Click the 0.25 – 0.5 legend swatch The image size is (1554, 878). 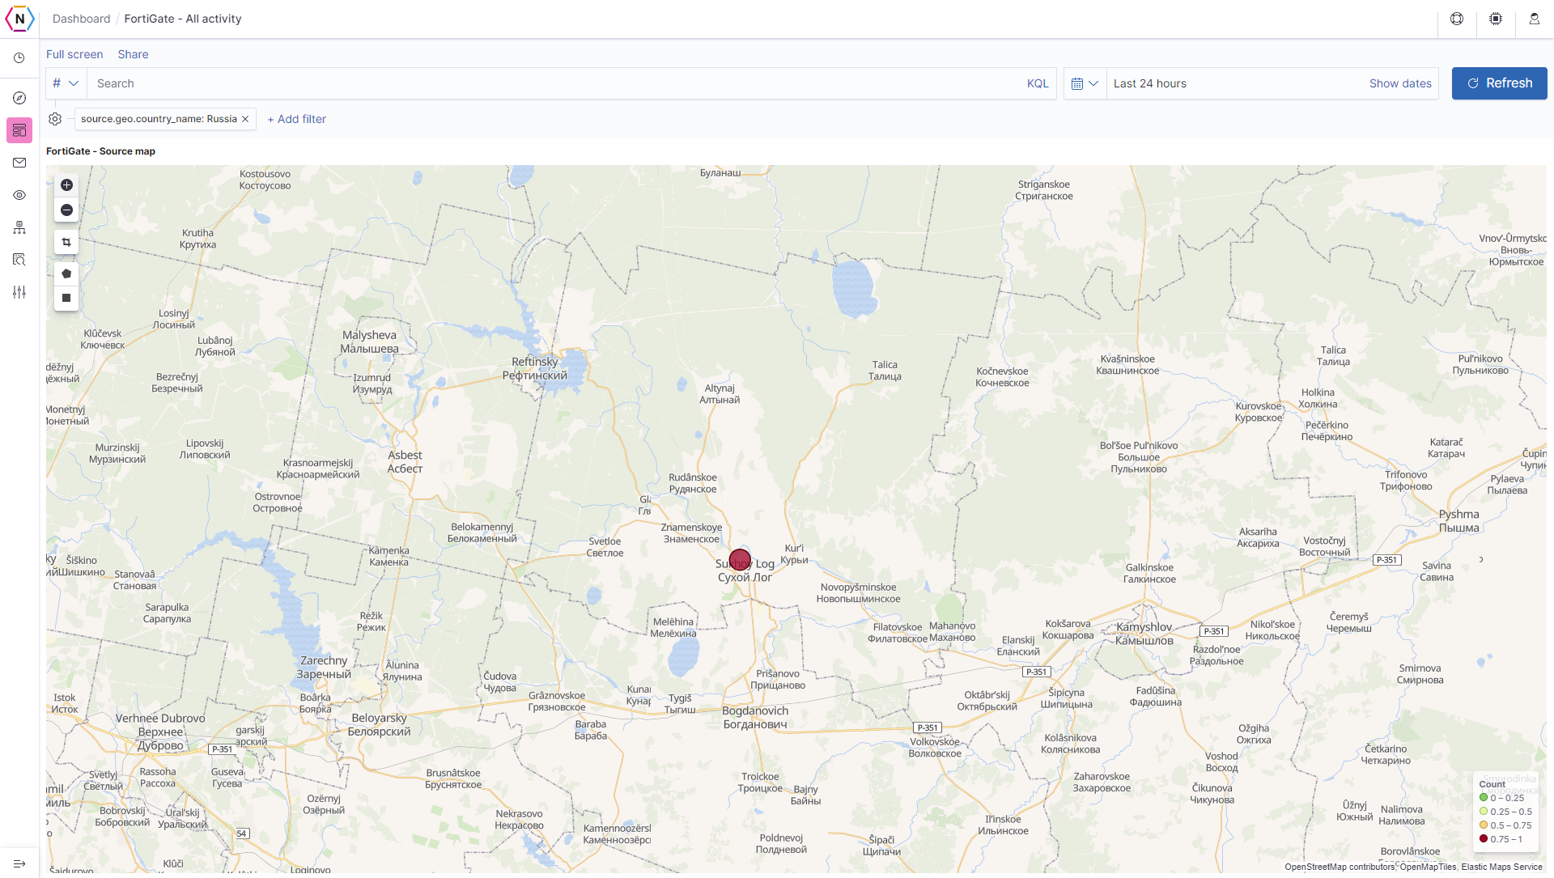(x=1483, y=812)
